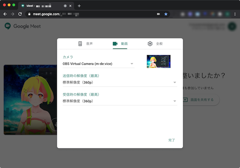Open the 全般 general settings tab
Viewport: 240px width, 168px height.
pyautogui.click(x=155, y=44)
